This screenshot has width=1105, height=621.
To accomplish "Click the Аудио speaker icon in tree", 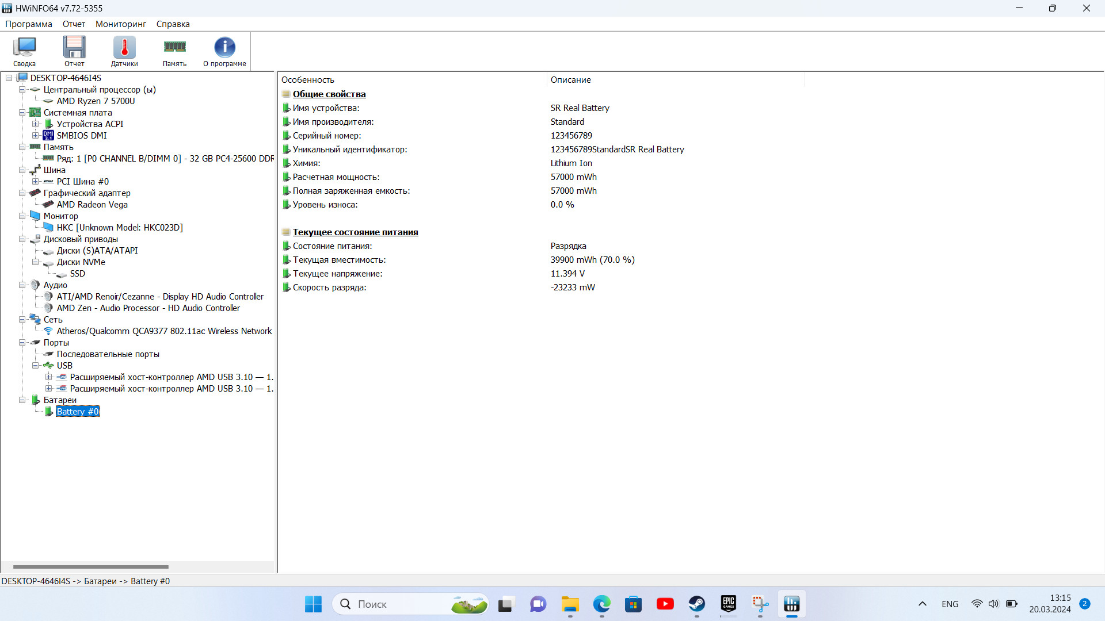I will (35, 285).
